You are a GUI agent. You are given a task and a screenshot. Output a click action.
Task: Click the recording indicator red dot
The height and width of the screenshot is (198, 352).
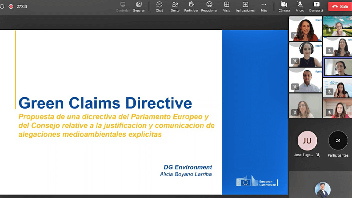[11, 7]
